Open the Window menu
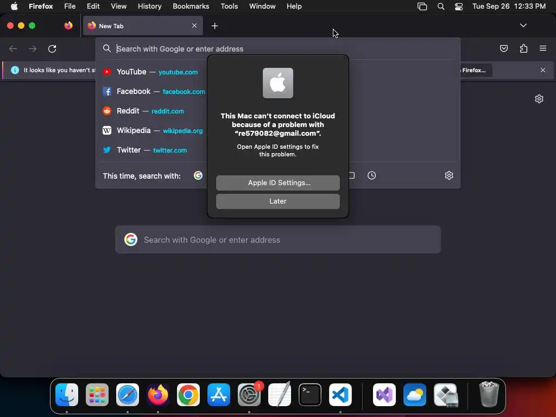The width and height of the screenshot is (556, 417). [x=262, y=7]
